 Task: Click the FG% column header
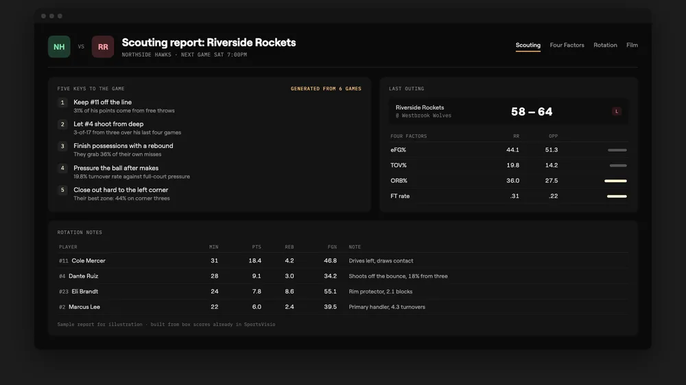coord(332,247)
